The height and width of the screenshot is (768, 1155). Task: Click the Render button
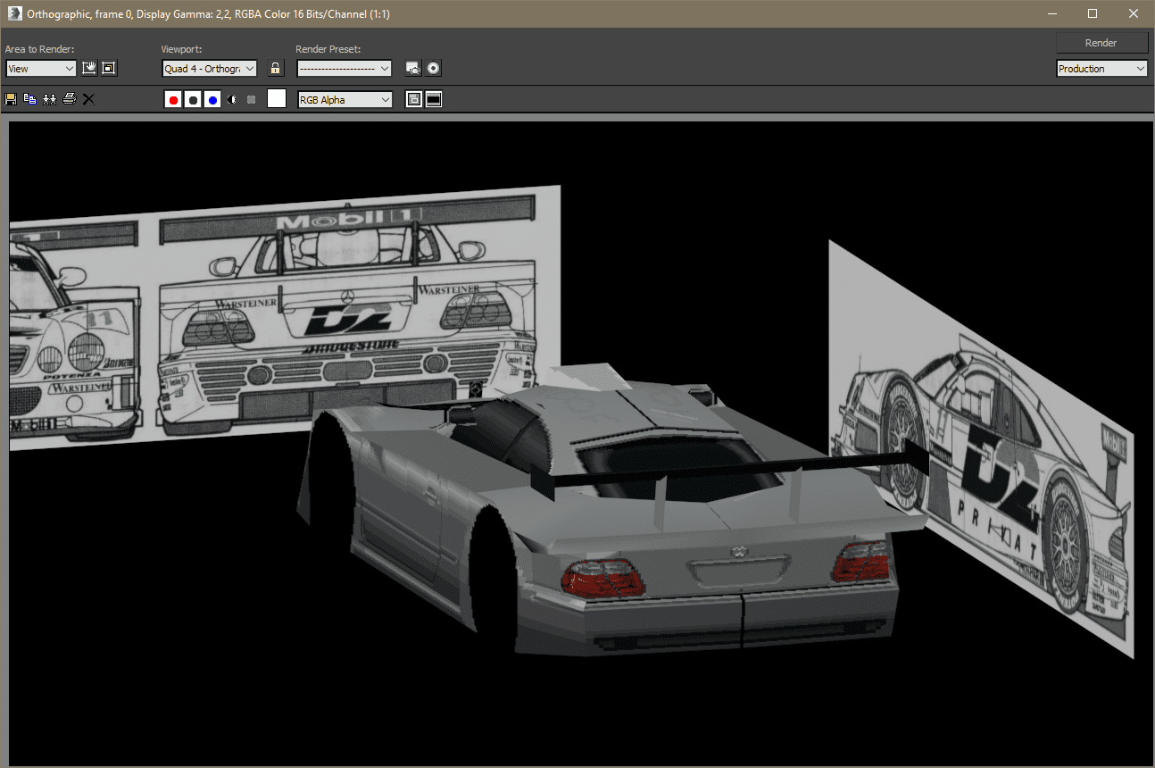coord(1101,43)
